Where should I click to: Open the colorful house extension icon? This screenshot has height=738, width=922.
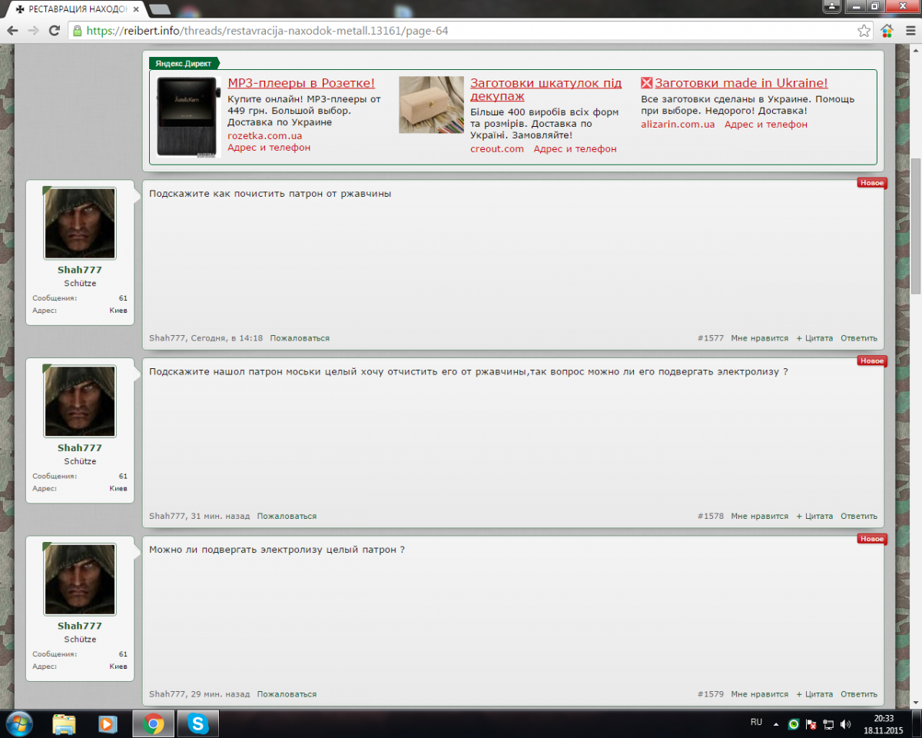[887, 31]
